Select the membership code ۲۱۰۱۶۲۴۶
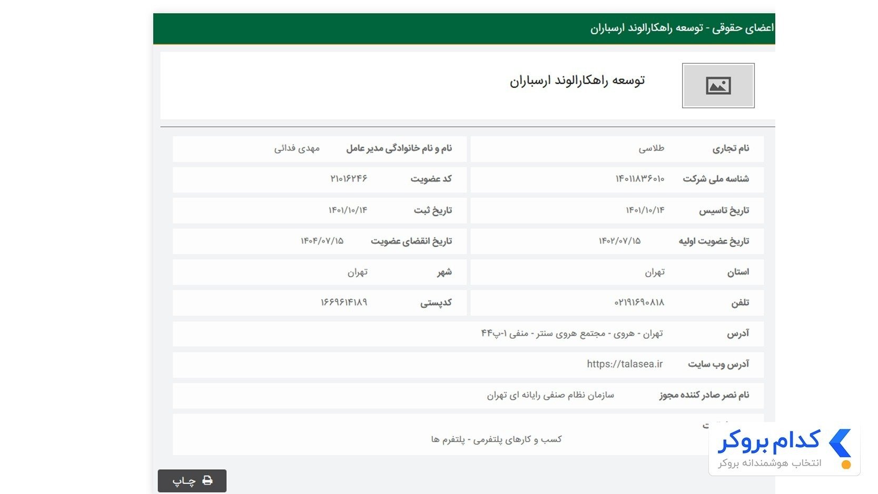The width and height of the screenshot is (878, 494). tap(349, 179)
